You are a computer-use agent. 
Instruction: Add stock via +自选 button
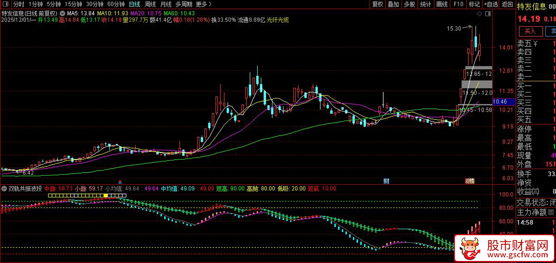(491, 4)
